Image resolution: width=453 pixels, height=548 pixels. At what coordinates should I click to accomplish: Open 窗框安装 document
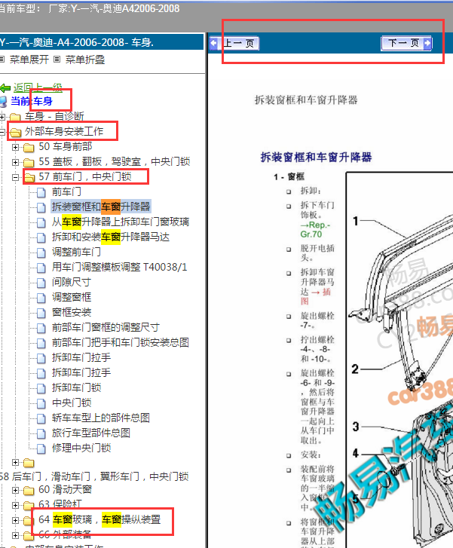coord(72,312)
